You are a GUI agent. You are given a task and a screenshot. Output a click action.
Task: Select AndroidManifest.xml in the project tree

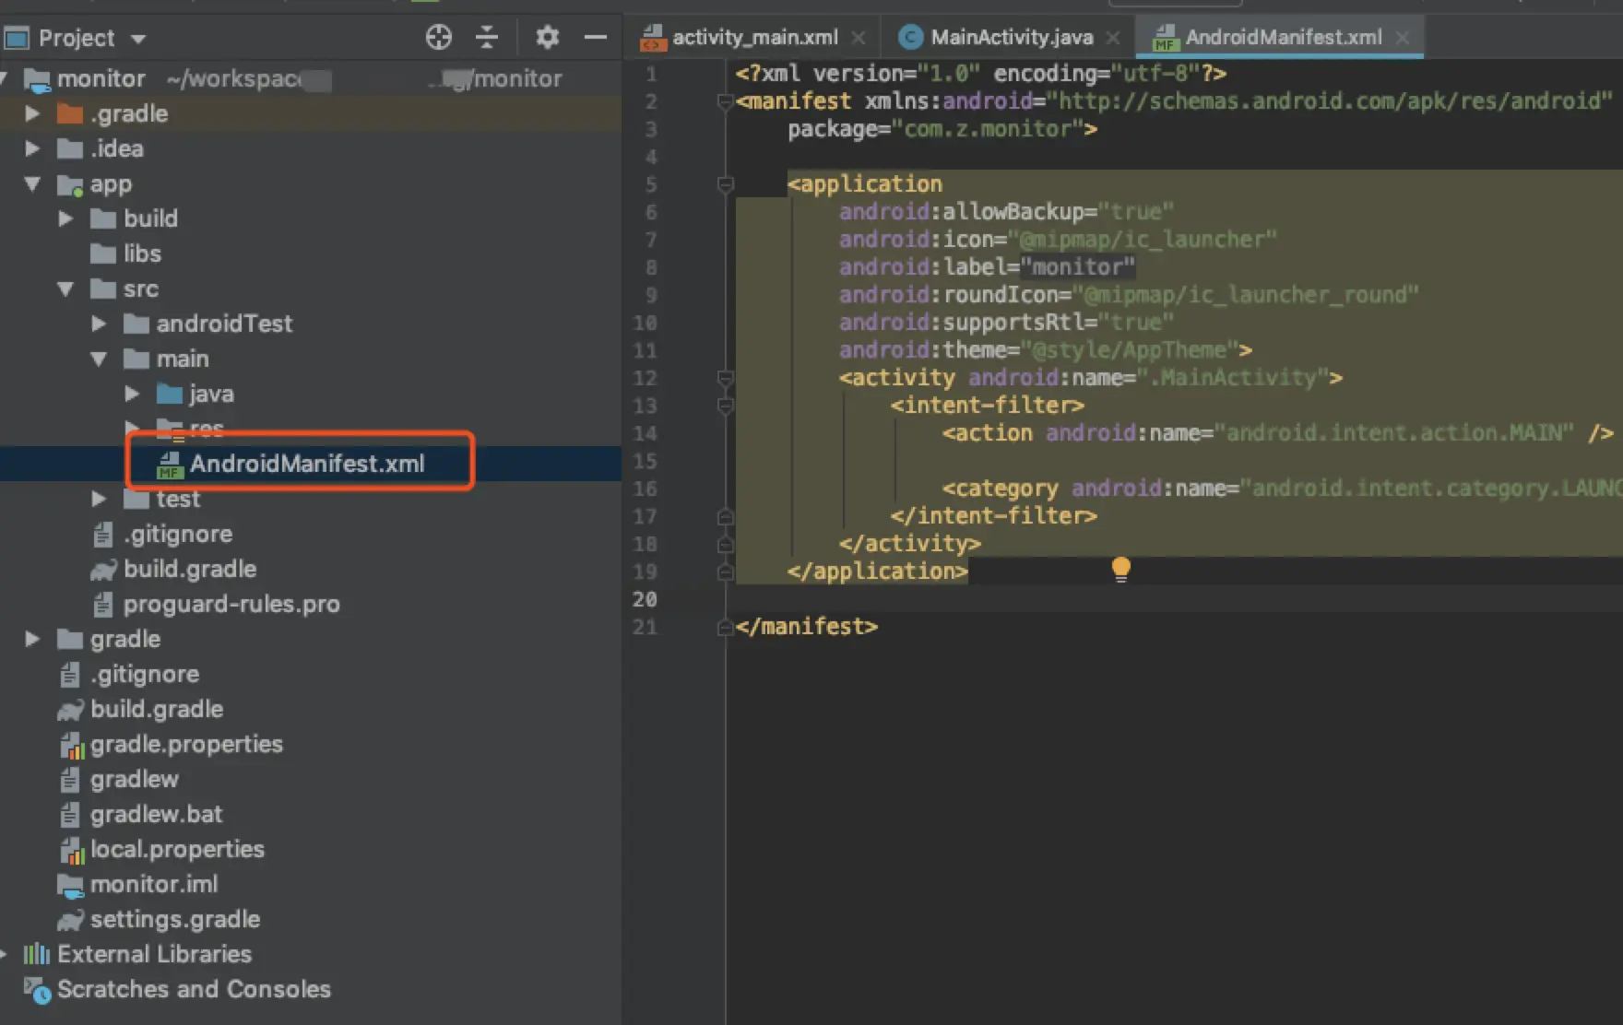point(311,464)
